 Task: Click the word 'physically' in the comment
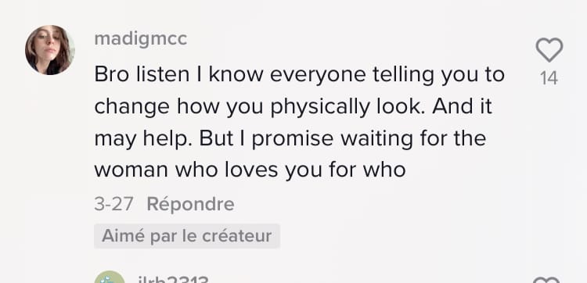[x=320, y=107]
